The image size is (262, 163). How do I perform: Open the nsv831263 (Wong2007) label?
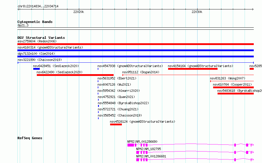tap(228, 78)
